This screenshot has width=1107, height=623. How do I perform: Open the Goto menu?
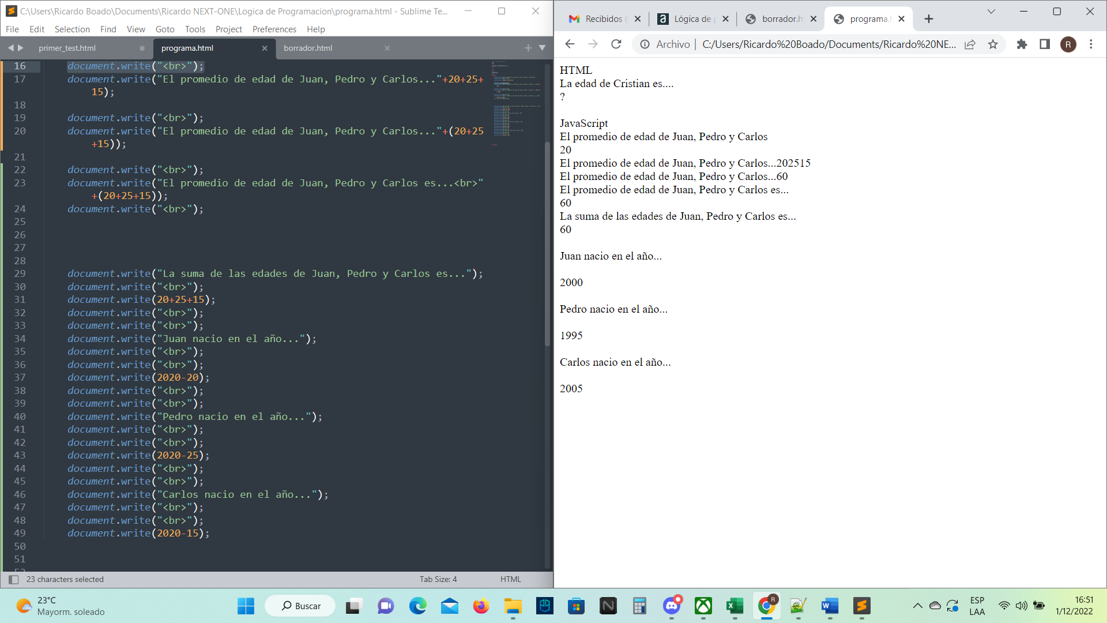165,29
